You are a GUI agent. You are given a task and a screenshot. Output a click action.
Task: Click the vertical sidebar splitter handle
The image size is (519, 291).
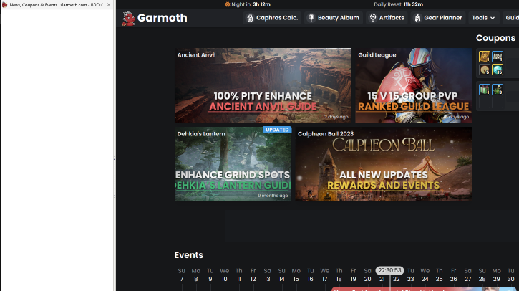click(x=115, y=177)
